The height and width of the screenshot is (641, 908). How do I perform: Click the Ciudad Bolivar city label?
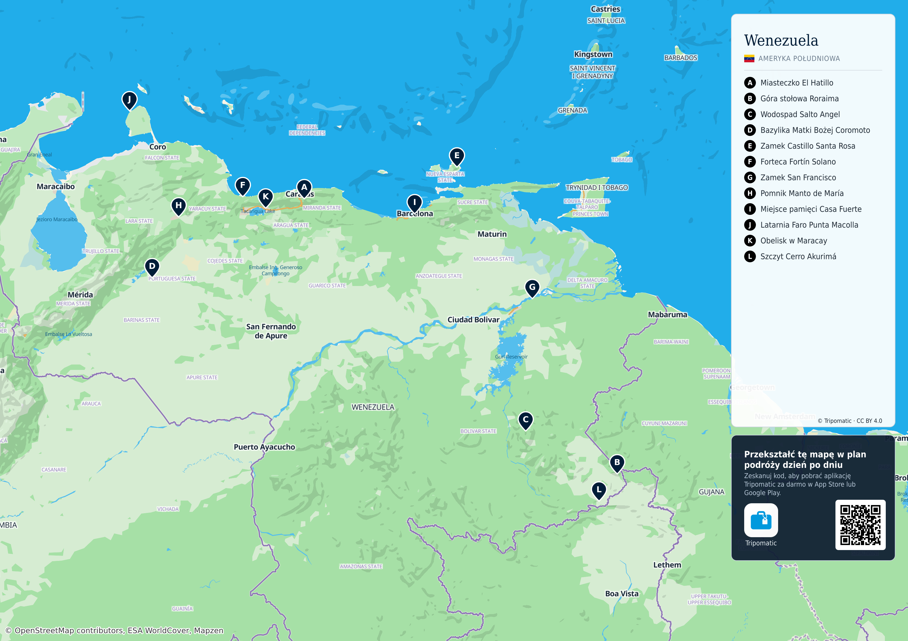coord(473,320)
